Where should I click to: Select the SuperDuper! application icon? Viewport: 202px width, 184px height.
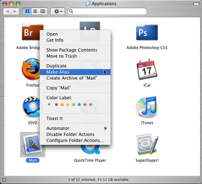[x=147, y=144]
